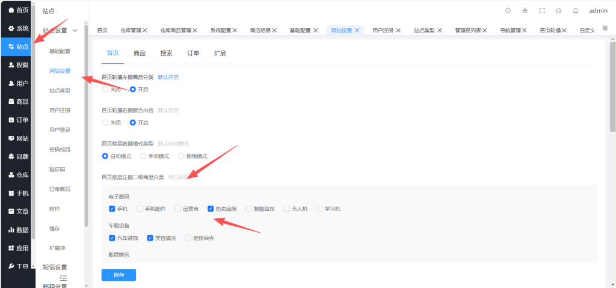The image size is (616, 288).
Task: Collapse the 站点设置 submenu chevron
Action: point(75,30)
